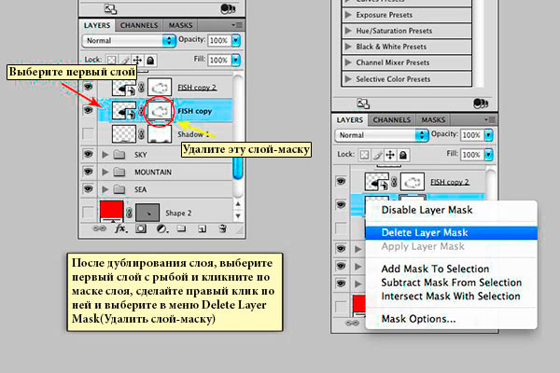Click red color swatch of Shape 2 layer

pos(111,209)
